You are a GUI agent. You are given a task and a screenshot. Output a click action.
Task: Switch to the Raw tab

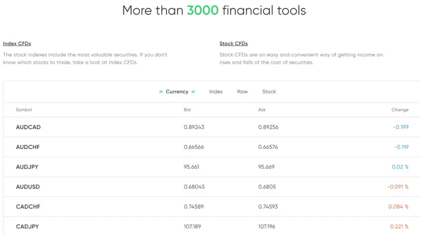(x=242, y=92)
